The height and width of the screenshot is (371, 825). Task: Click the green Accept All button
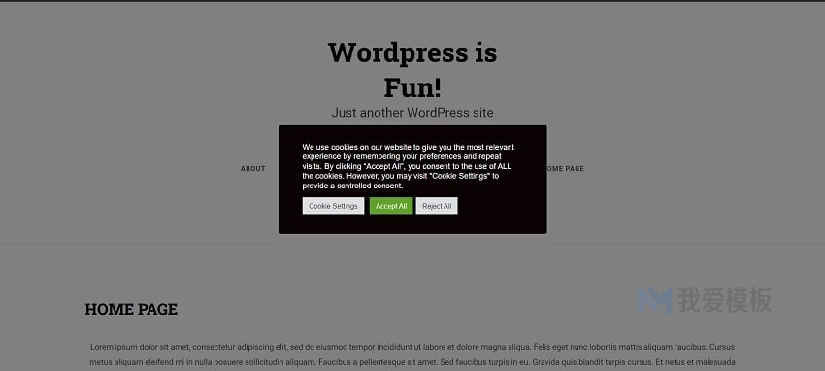tap(391, 206)
